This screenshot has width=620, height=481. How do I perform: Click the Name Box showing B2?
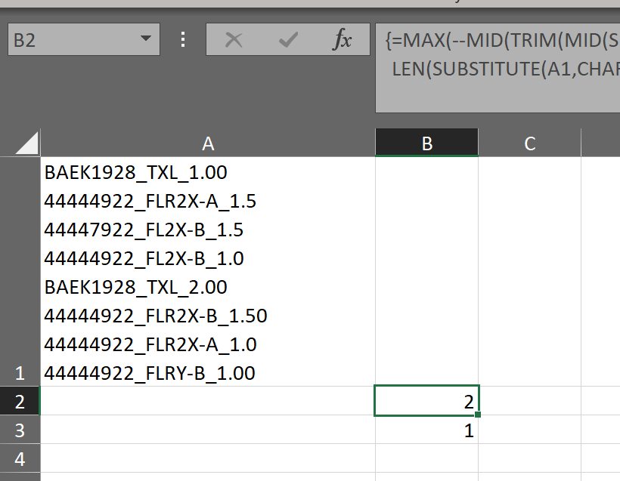pyautogui.click(x=84, y=39)
